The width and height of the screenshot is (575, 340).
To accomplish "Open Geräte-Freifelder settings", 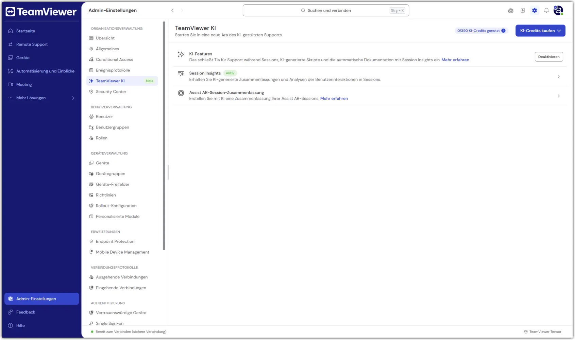I will (122, 184).
